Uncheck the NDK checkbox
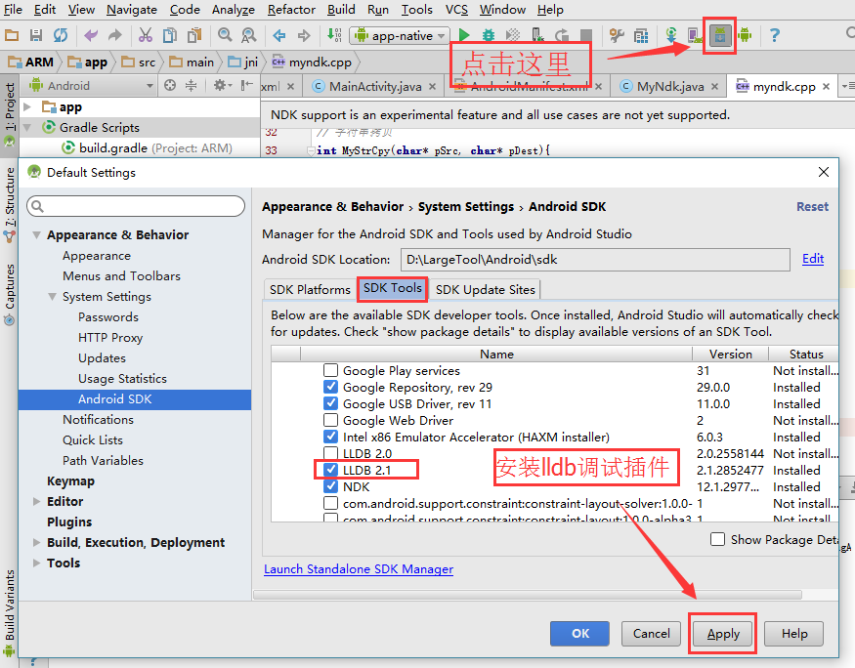The image size is (855, 668). click(x=331, y=486)
